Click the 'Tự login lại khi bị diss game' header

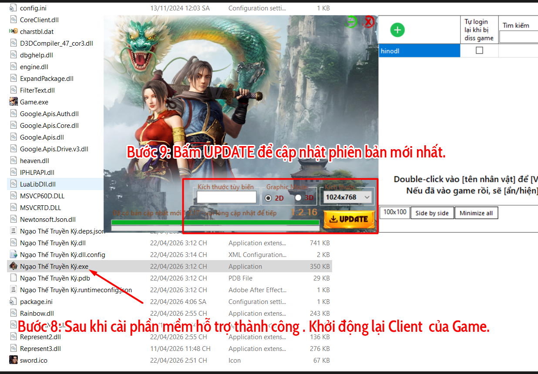[479, 30]
